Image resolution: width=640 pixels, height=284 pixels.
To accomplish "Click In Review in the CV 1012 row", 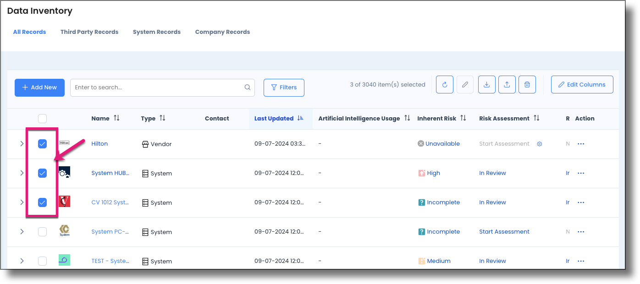I will tap(492, 202).
